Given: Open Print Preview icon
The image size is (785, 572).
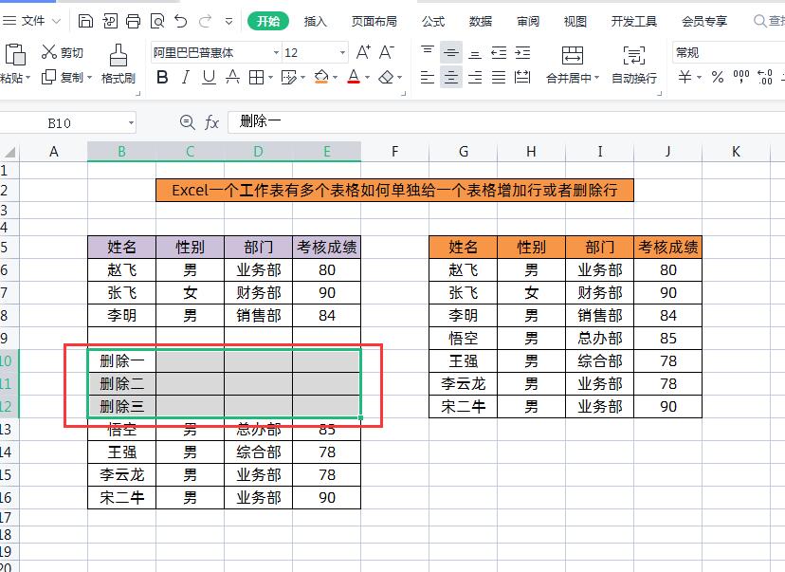Looking at the screenshot, I should tap(157, 21).
